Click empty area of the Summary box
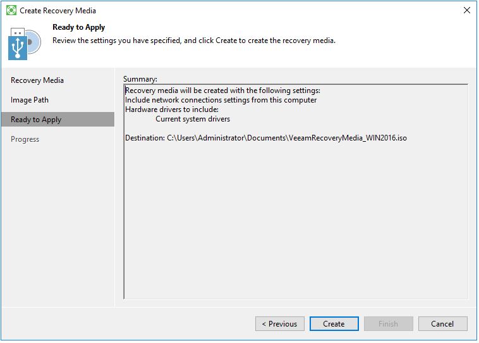 pos(295,221)
